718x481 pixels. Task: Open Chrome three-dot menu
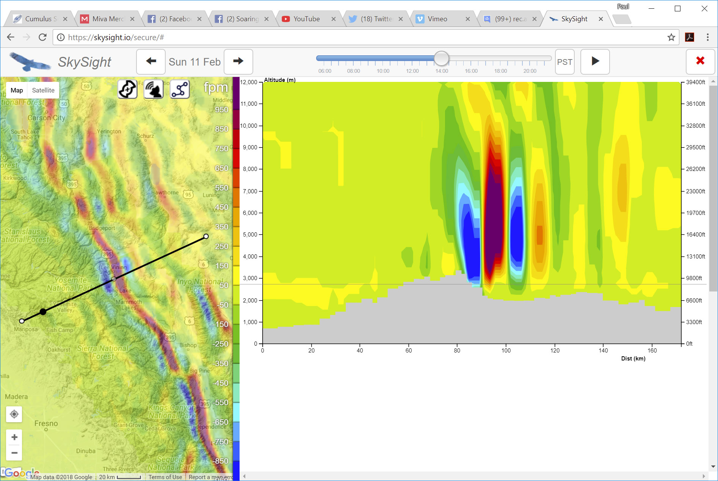tap(707, 37)
